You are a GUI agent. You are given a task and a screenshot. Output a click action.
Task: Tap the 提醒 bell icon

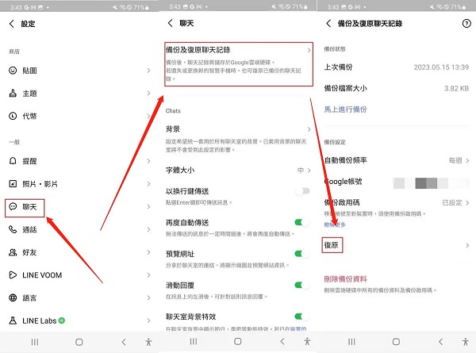pyautogui.click(x=13, y=161)
